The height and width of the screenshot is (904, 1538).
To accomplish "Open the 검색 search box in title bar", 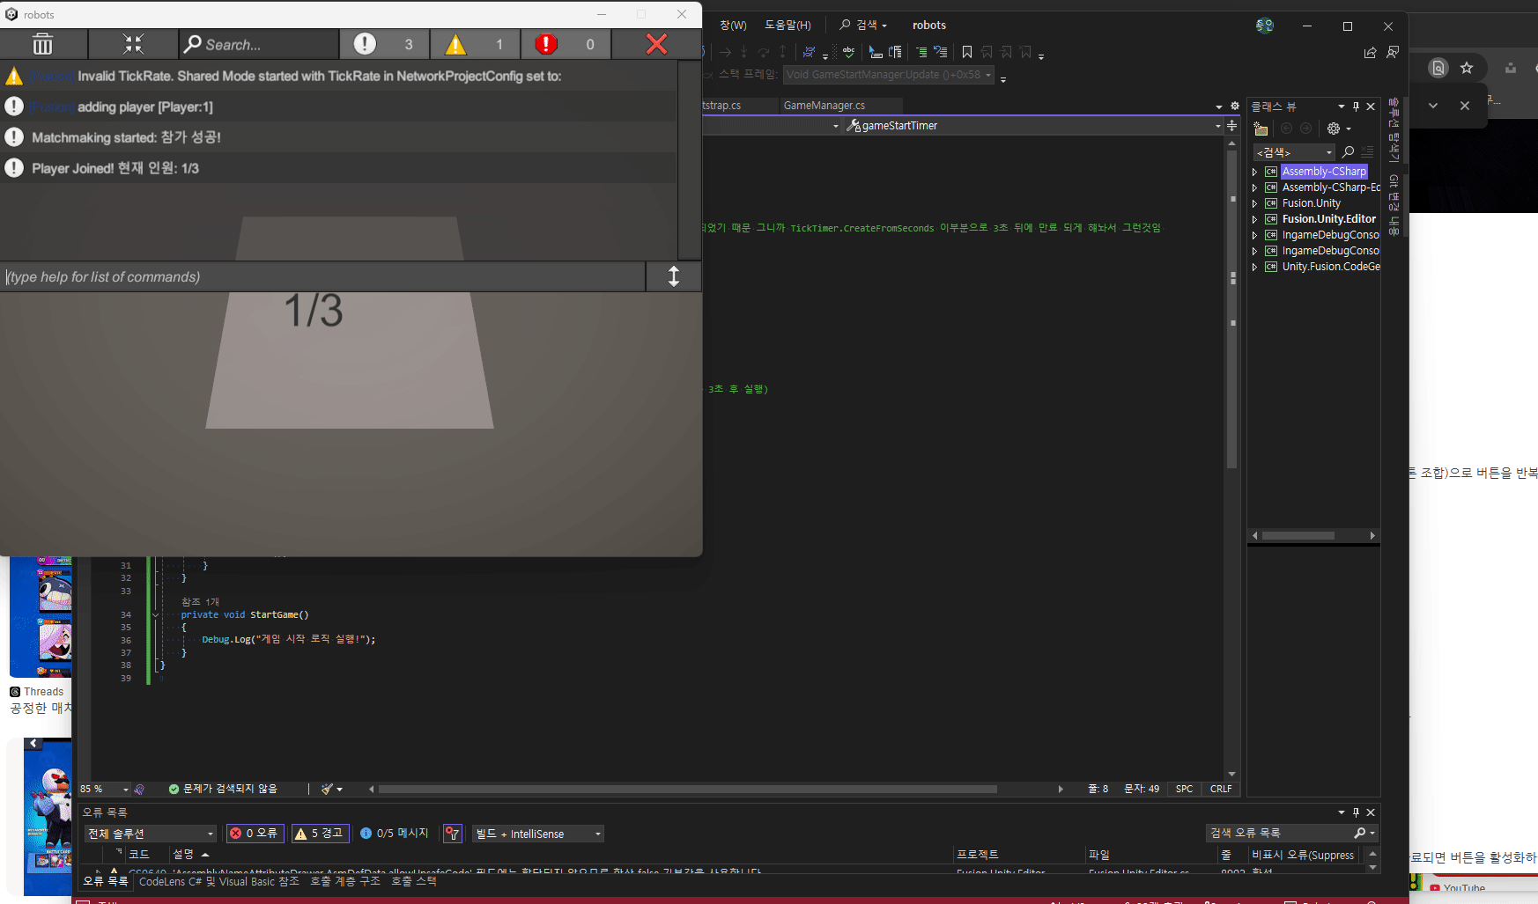I will coord(863,26).
